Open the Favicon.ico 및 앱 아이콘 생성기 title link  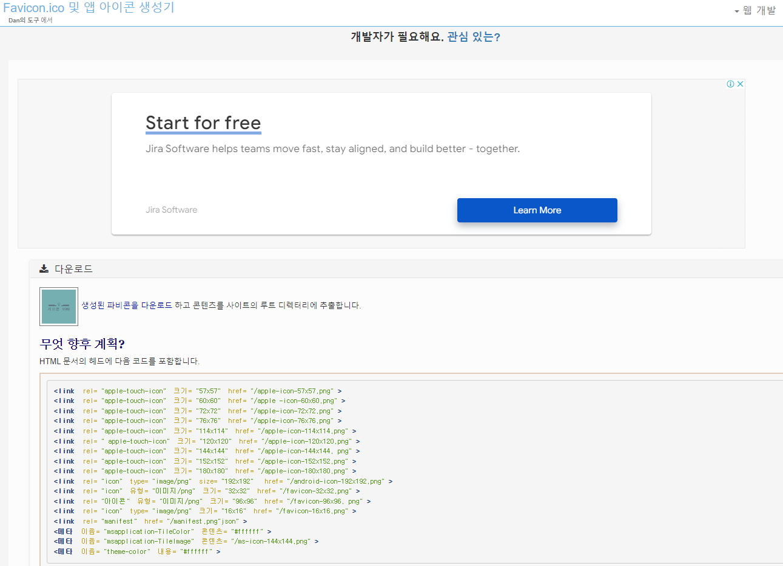pos(89,7)
